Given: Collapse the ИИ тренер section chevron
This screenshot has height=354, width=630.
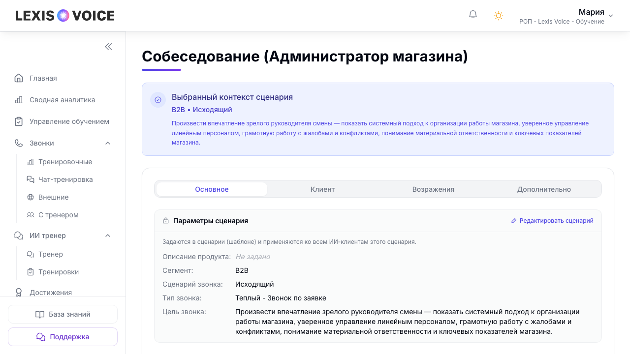Looking at the screenshot, I should click(x=108, y=236).
